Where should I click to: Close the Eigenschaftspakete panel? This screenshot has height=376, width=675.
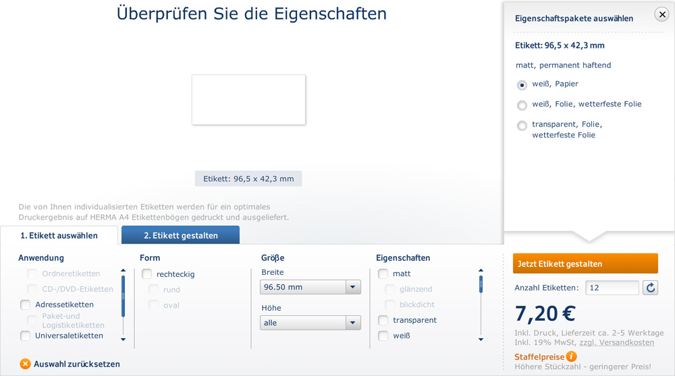[661, 15]
